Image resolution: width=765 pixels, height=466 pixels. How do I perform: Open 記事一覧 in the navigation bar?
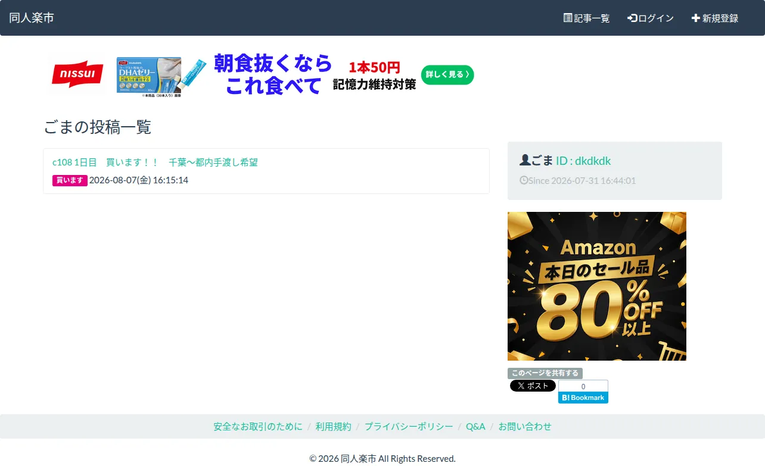pos(587,18)
